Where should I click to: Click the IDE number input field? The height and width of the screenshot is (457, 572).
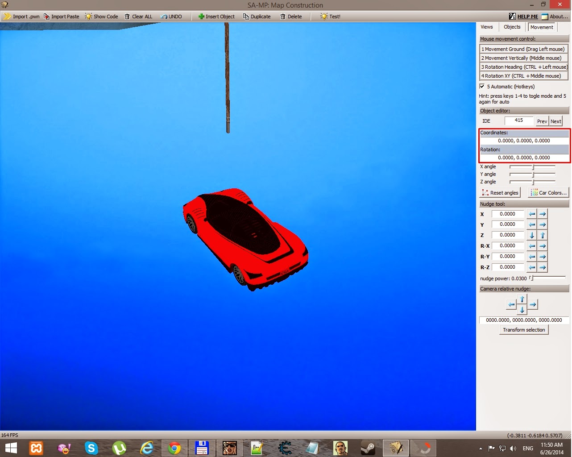pos(519,121)
